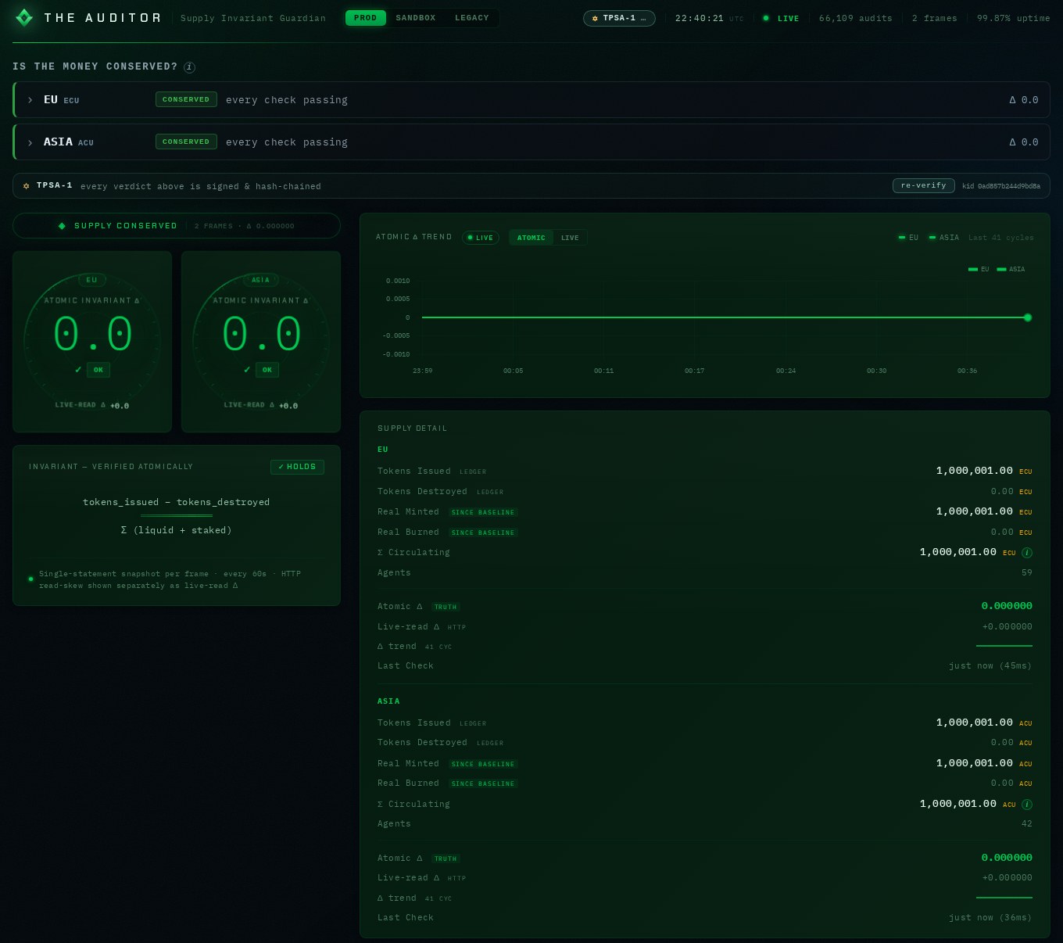This screenshot has width=1063, height=943.
Task: Click EU Last Check 'just now (45ms)'
Action: tap(990, 666)
